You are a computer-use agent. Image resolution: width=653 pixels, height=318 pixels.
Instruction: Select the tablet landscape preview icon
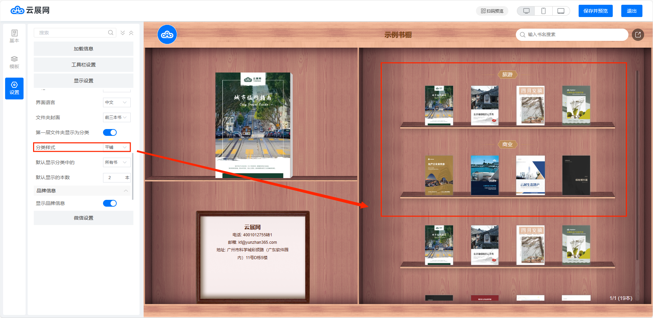pos(561,11)
